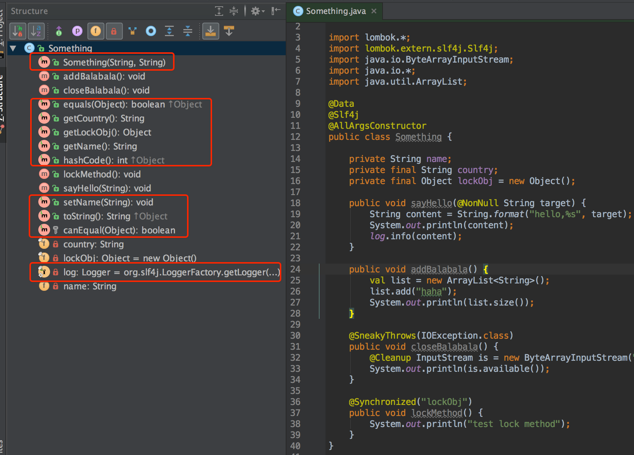Switch to the Something.java editor tab
Image resolution: width=634 pixels, height=455 pixels.
[335, 11]
